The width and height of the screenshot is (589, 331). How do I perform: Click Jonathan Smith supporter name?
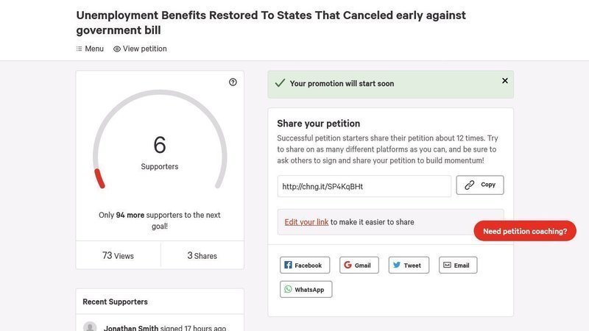point(129,328)
